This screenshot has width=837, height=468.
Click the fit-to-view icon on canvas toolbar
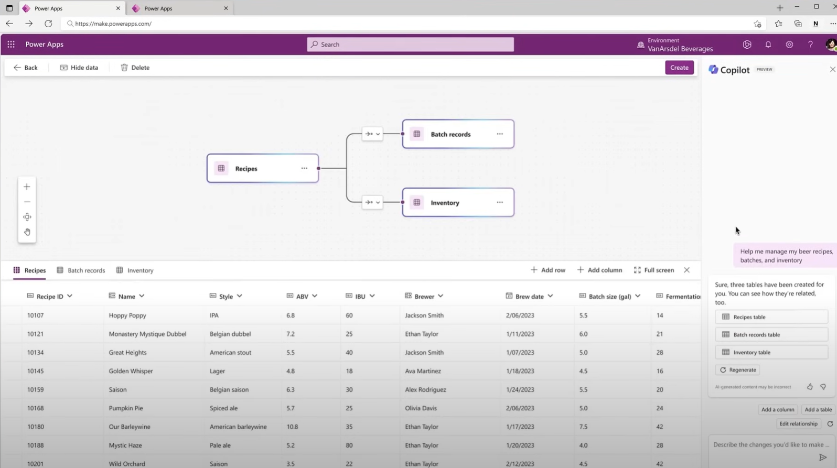pyautogui.click(x=27, y=217)
